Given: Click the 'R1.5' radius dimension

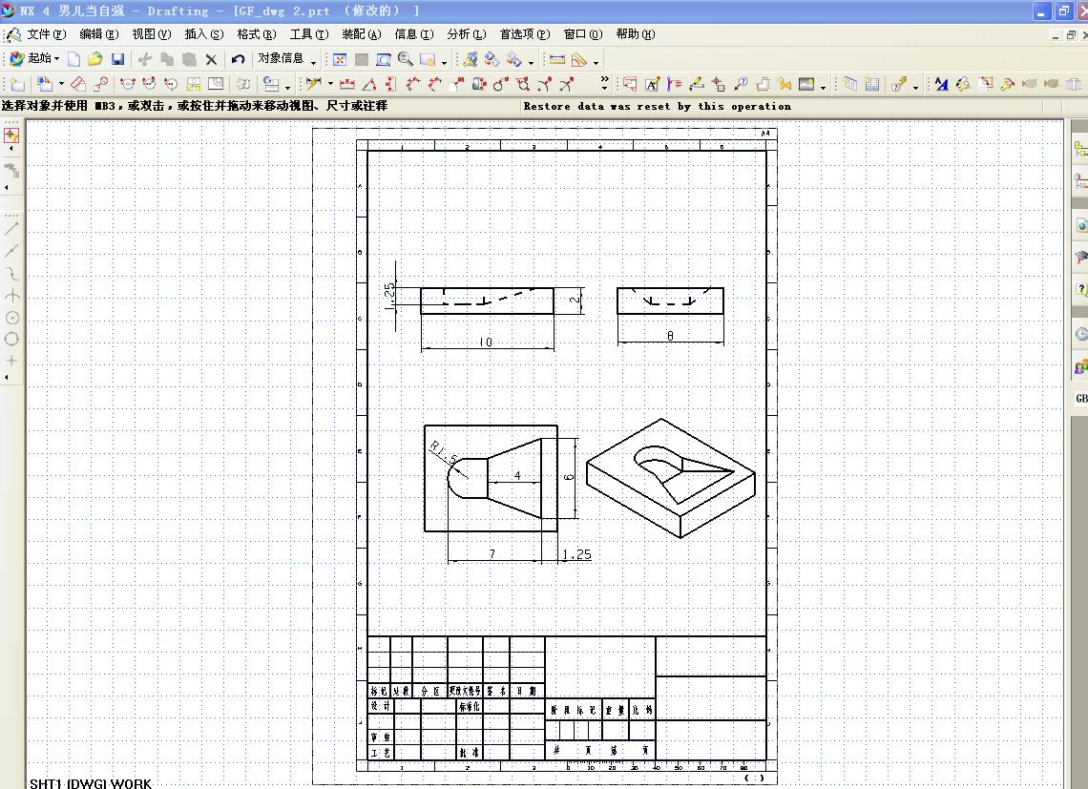Looking at the screenshot, I should [444, 453].
